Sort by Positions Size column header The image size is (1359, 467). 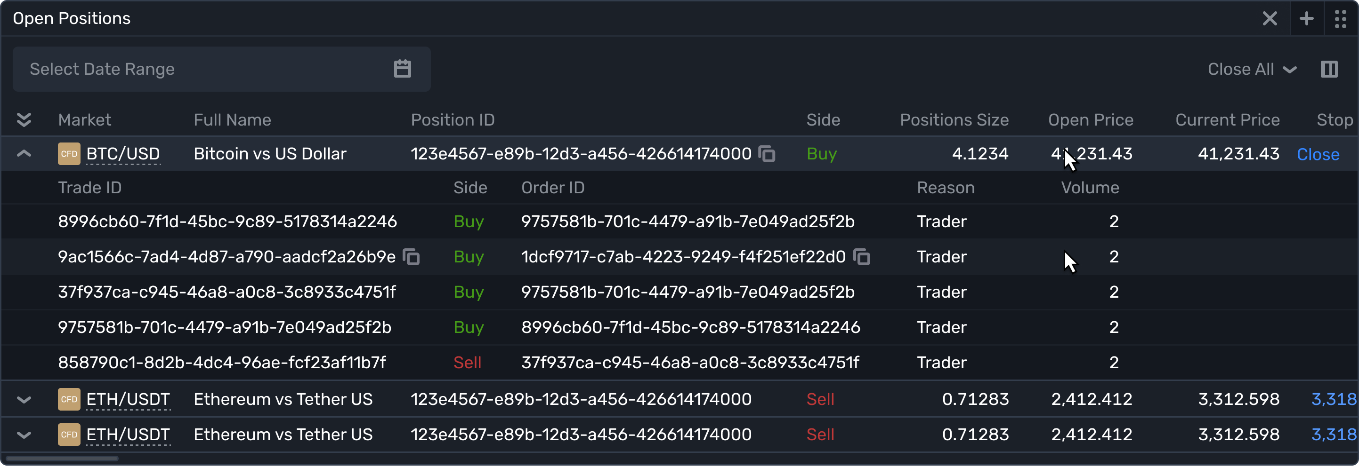tap(954, 119)
